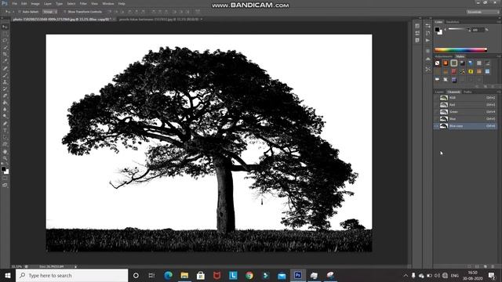This screenshot has height=282, width=502.
Task: Select the Quick Selection tool
Action: tap(5, 48)
